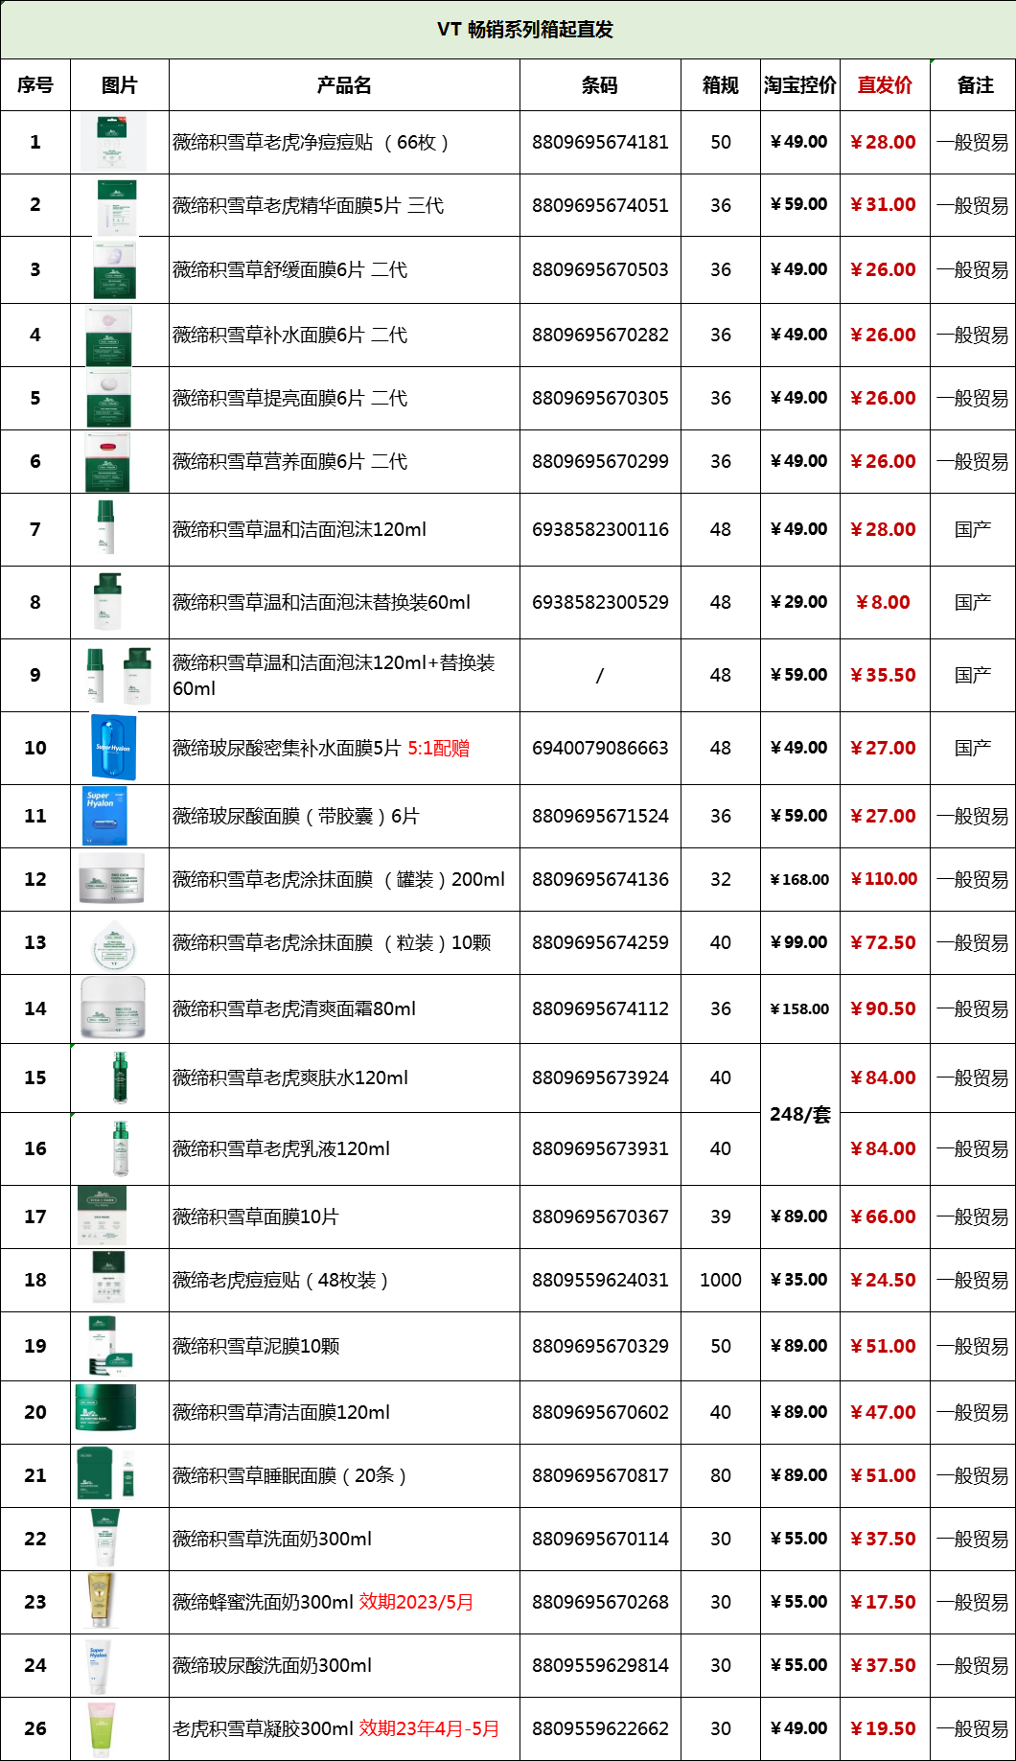Select the image of 薇缔蜂蜜洗面奶300ml
Screen dimensions: 1016x1761
[100, 1600]
